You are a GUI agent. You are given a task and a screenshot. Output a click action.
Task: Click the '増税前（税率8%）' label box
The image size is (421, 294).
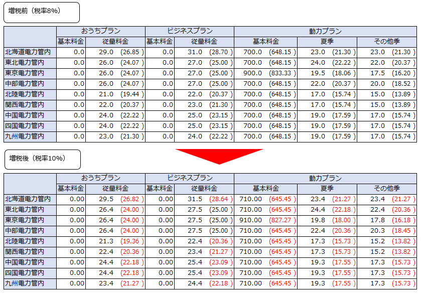point(42,13)
